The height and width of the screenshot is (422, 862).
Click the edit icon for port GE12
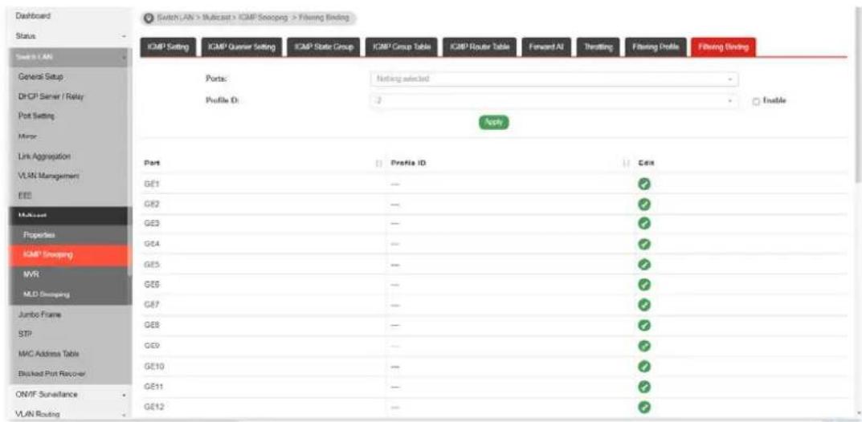click(x=643, y=408)
